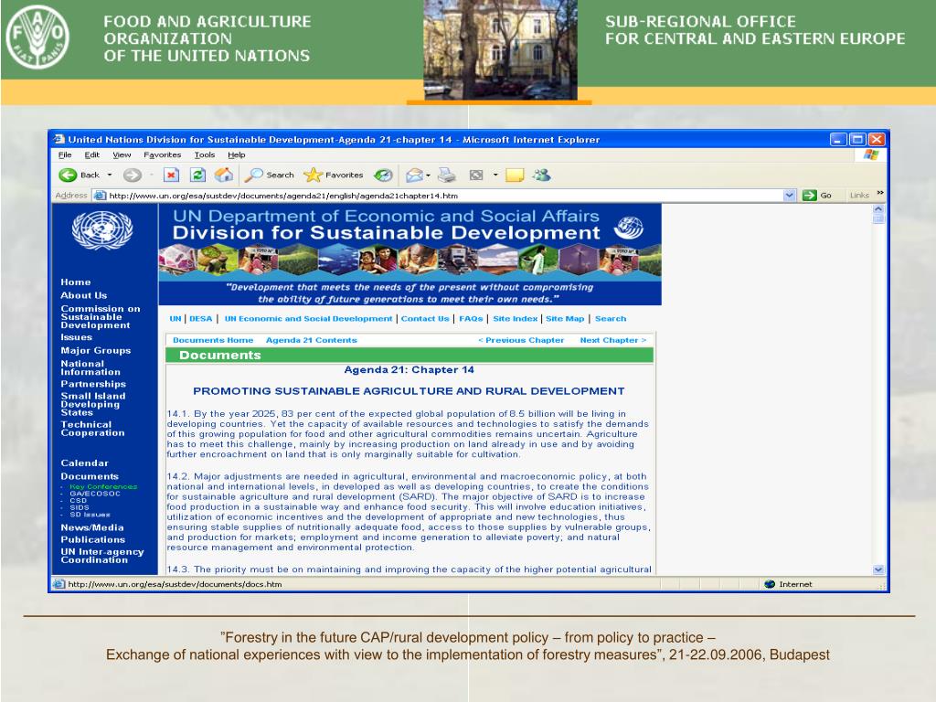Click the UN emblem logo in sidebar
936x702 pixels.
pos(102,230)
